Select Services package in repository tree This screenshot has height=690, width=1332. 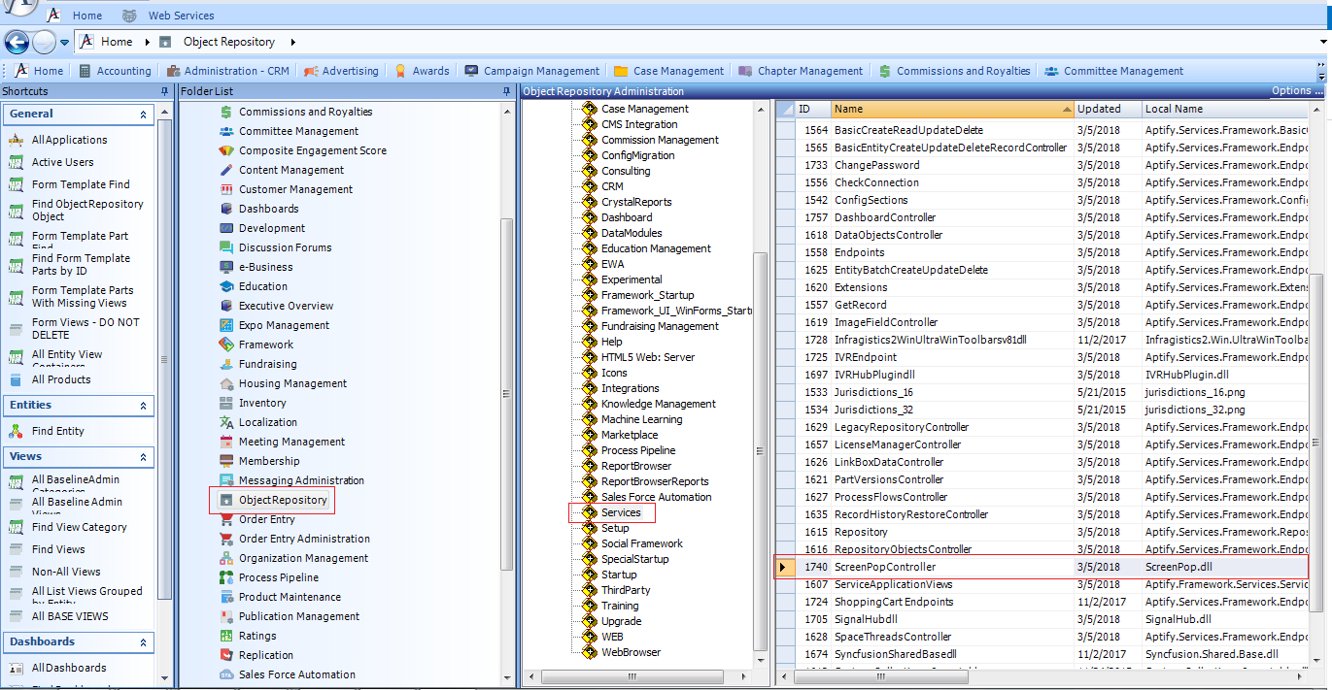(621, 512)
